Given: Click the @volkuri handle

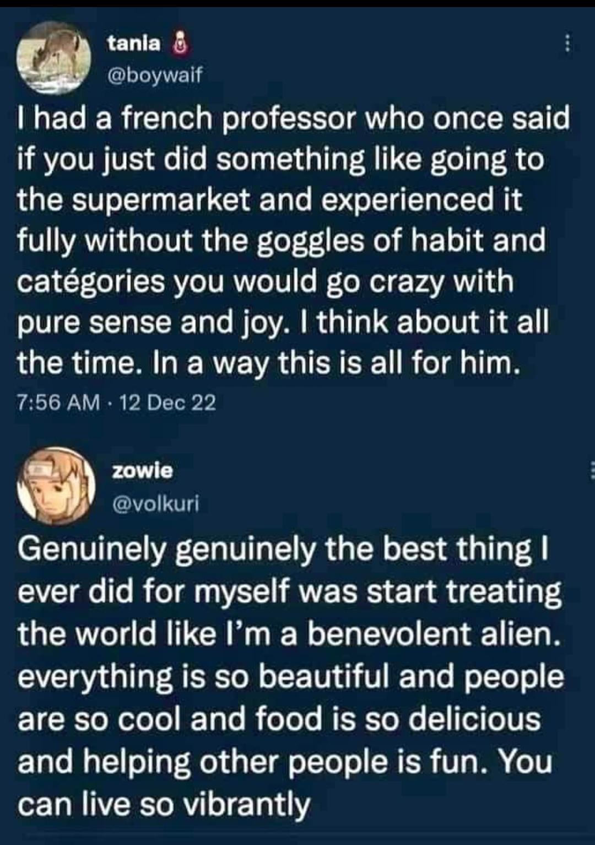Looking at the screenshot, I should point(158,502).
